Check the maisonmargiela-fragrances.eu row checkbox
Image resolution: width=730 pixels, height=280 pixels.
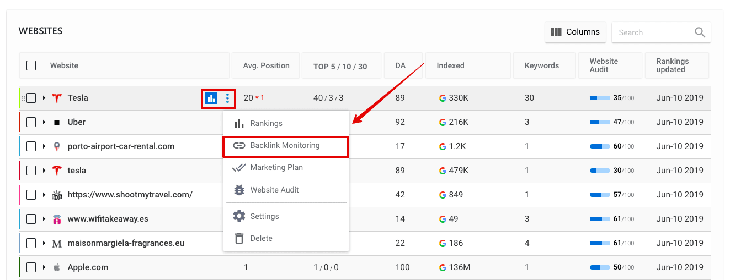(31, 243)
